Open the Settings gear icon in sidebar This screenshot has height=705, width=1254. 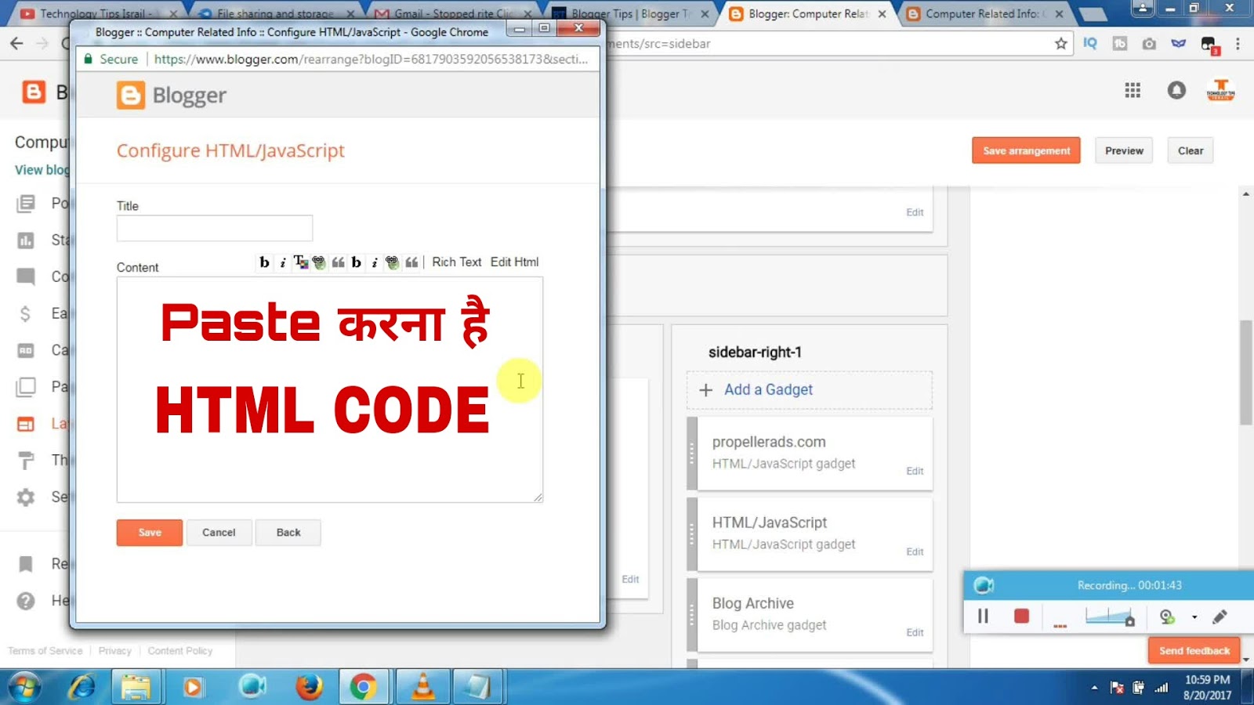26,497
